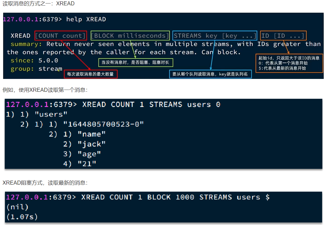Click the "since: 5.0.0" line in help
The image size is (326, 225).
tap(34, 60)
